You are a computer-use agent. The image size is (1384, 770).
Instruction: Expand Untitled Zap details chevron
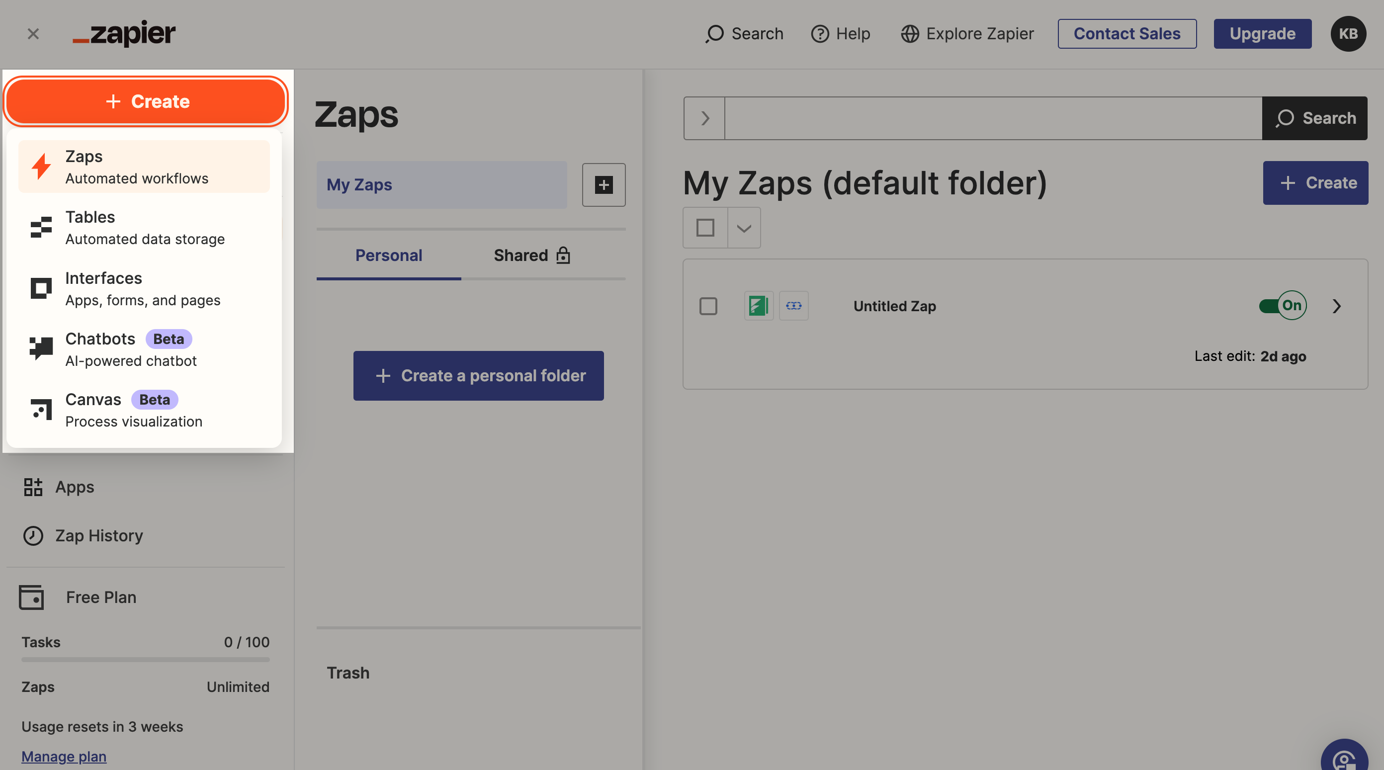click(1337, 306)
